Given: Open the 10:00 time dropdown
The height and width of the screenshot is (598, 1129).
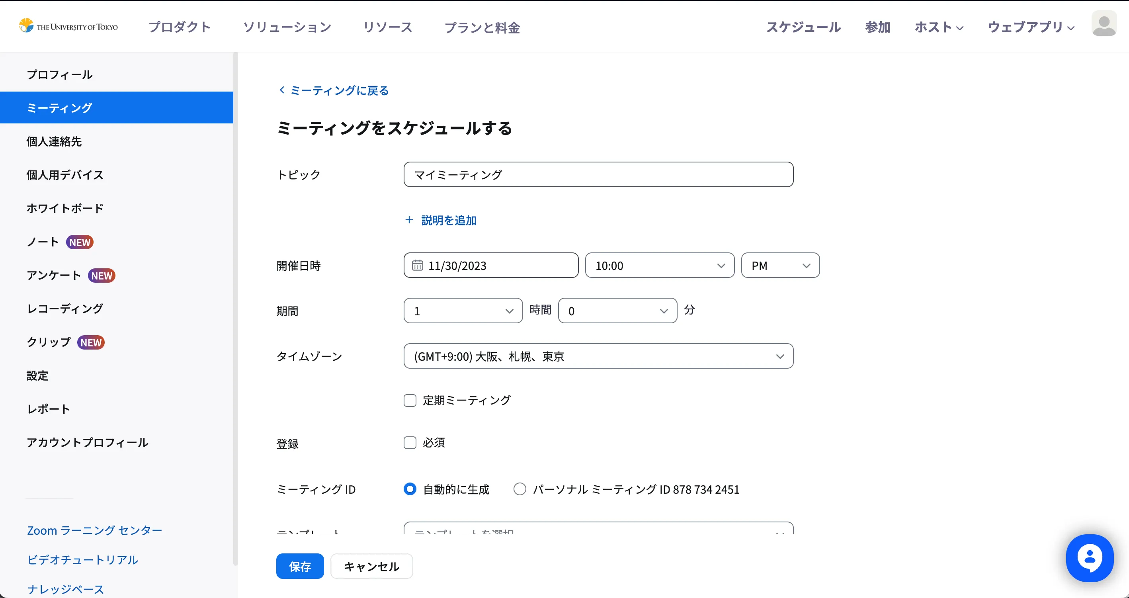Looking at the screenshot, I should point(659,265).
